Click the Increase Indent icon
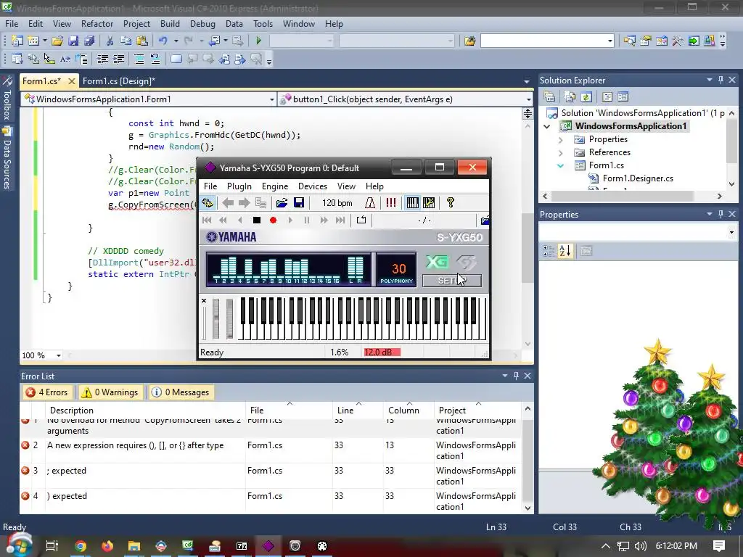 tap(118, 59)
